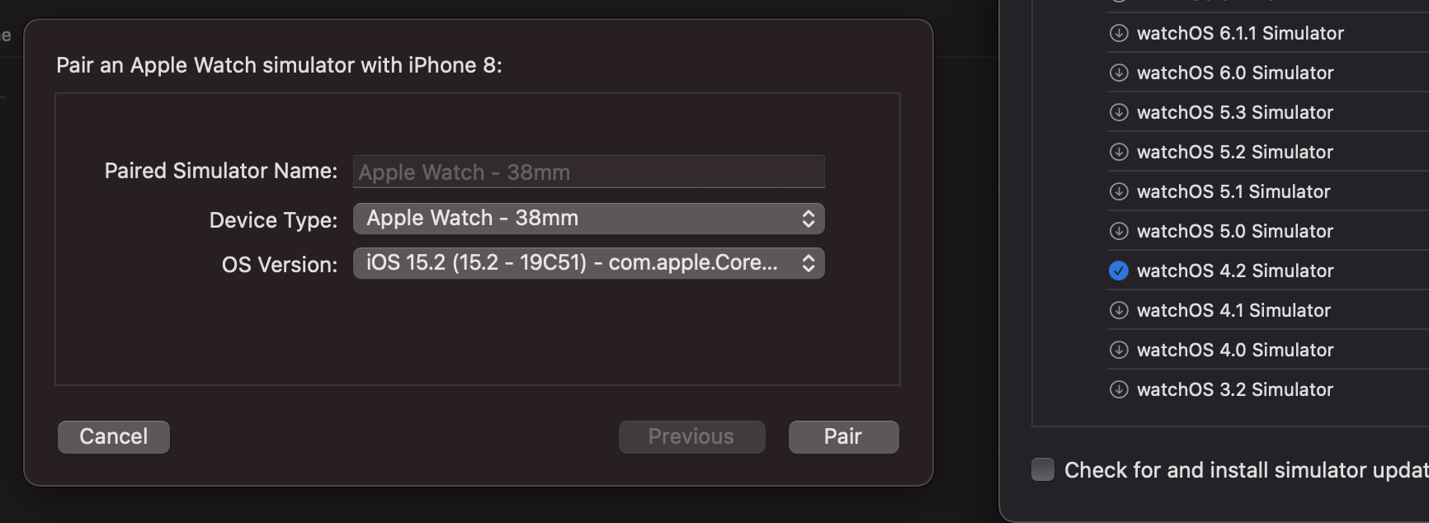Download the watchOS 4.1 Simulator

(1119, 310)
